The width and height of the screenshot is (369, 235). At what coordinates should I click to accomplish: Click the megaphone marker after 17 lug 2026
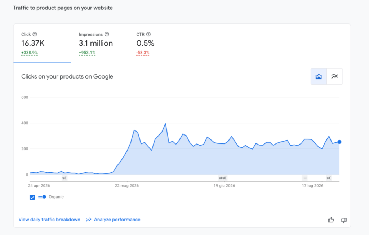click(329, 178)
